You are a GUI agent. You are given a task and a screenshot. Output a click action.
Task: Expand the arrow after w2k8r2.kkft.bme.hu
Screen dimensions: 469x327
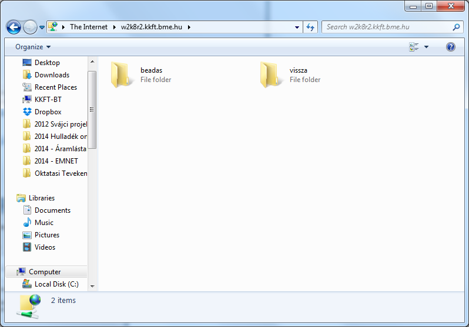click(x=189, y=27)
